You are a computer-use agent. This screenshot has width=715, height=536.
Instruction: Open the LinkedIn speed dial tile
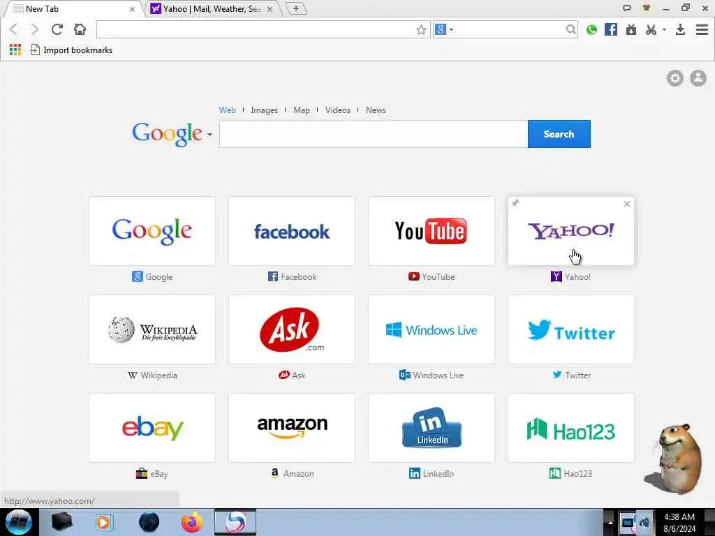click(x=431, y=428)
